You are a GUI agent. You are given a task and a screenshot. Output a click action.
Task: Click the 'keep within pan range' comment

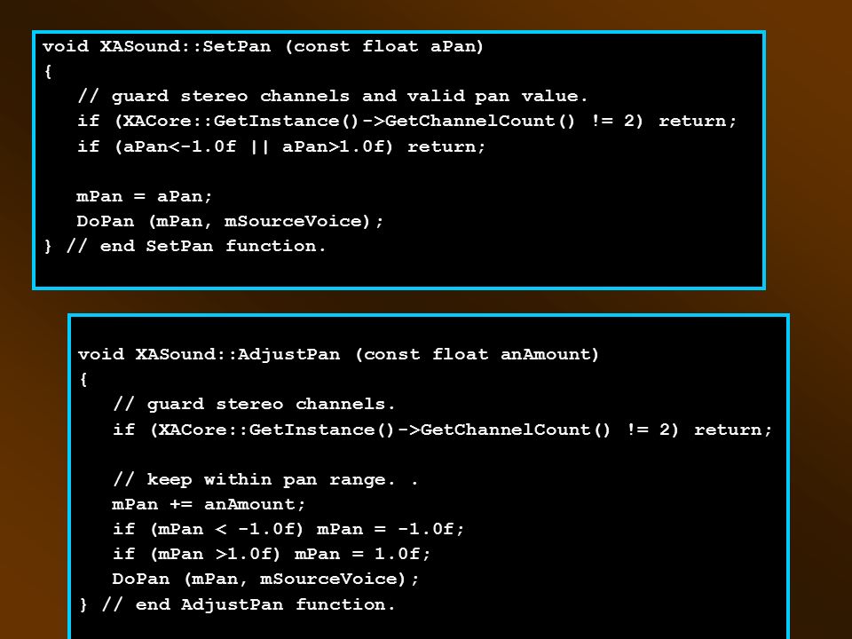[265, 480]
